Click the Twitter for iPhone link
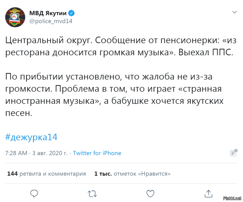 [x=97, y=153]
